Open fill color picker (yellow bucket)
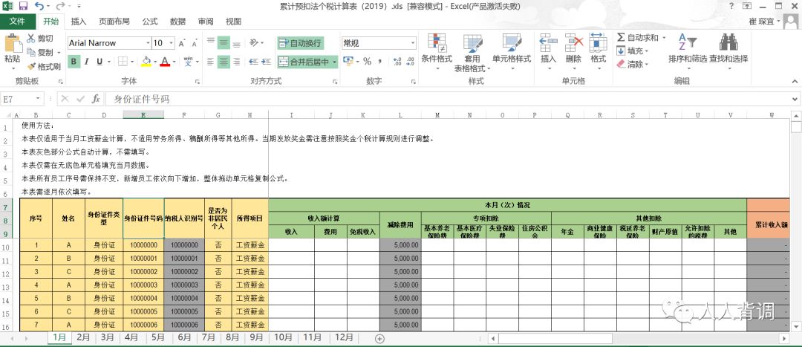Viewport: 802px width, 347px height. [x=146, y=62]
